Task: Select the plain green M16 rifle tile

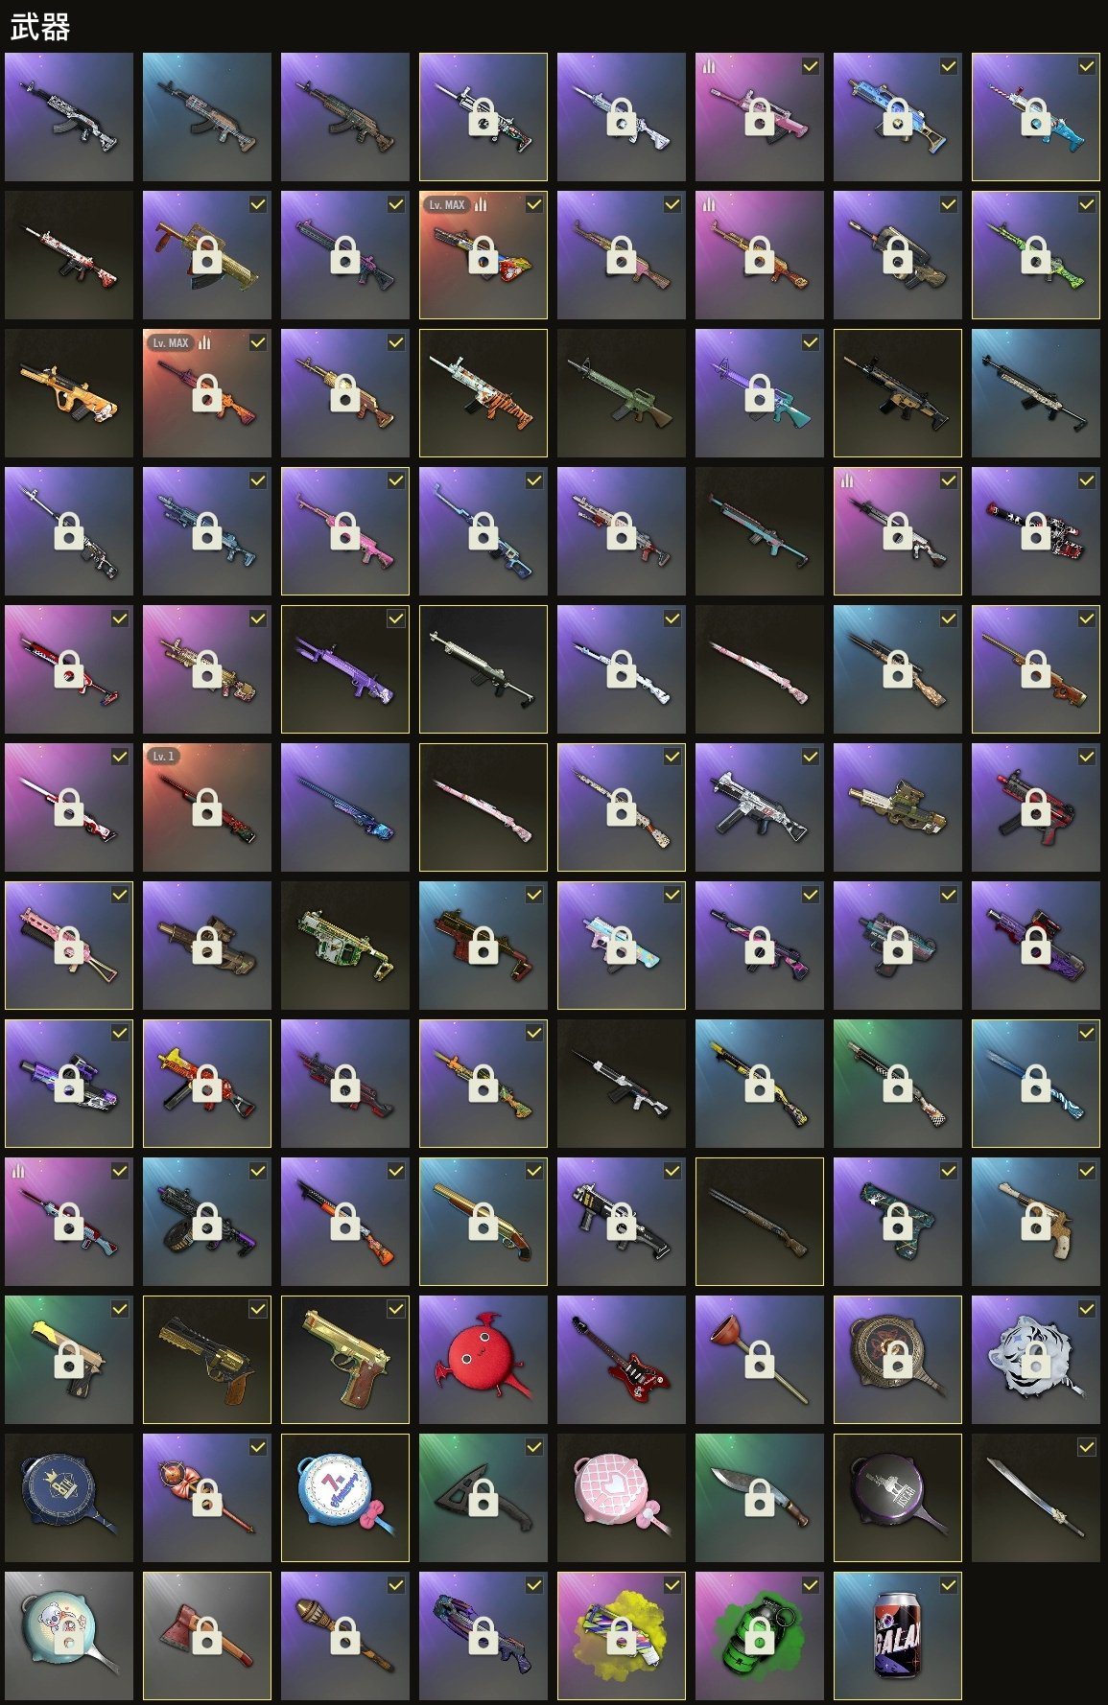Action: point(622,393)
